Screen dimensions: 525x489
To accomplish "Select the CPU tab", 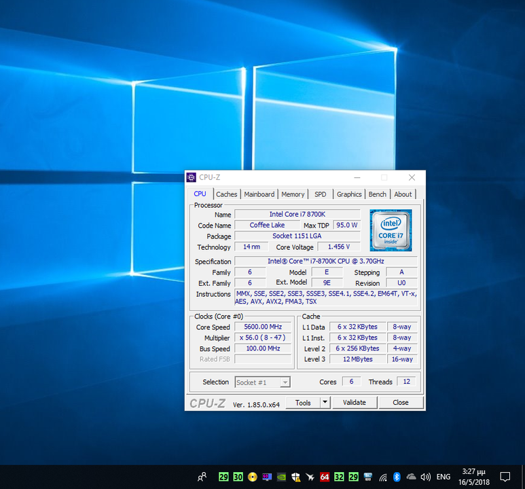I will tap(200, 194).
